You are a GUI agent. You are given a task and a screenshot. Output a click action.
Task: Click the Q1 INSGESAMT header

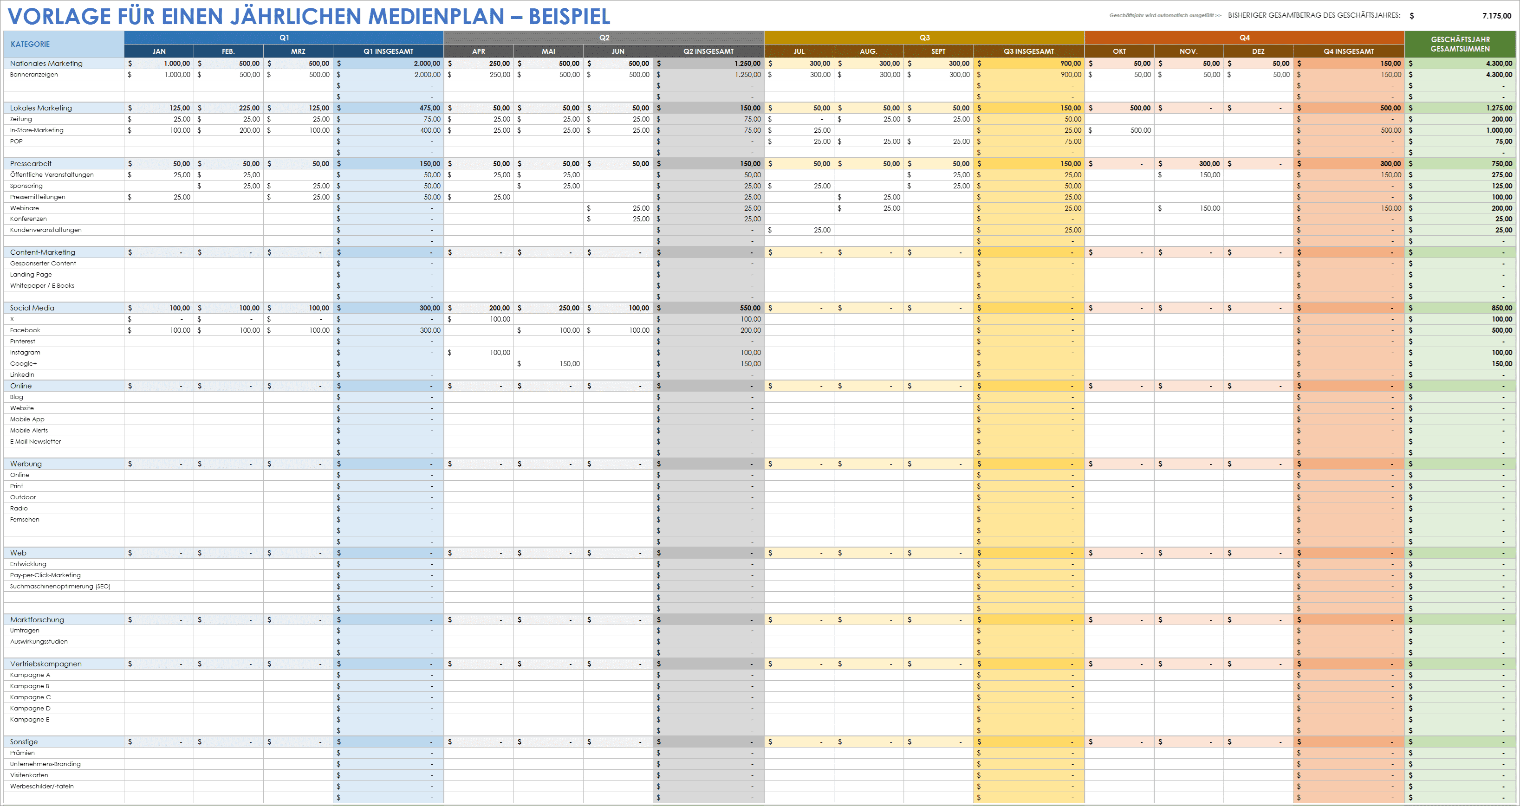tap(388, 52)
